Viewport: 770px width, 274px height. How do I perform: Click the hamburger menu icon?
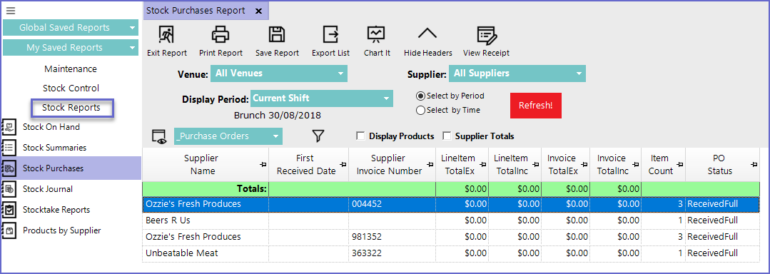pyautogui.click(x=10, y=11)
